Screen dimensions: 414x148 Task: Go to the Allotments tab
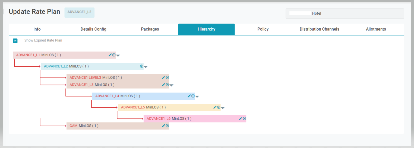tap(376, 29)
